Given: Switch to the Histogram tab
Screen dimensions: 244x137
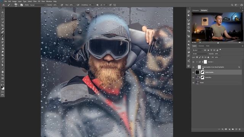Looking at the screenshot, I should click(x=196, y=10).
